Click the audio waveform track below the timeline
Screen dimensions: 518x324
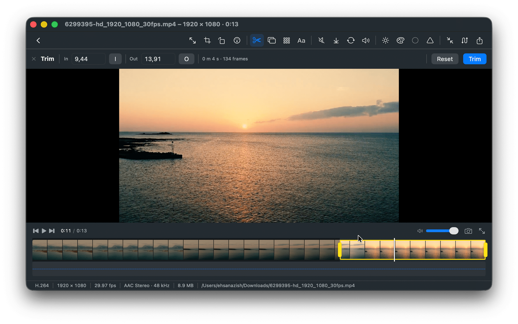[x=259, y=269]
